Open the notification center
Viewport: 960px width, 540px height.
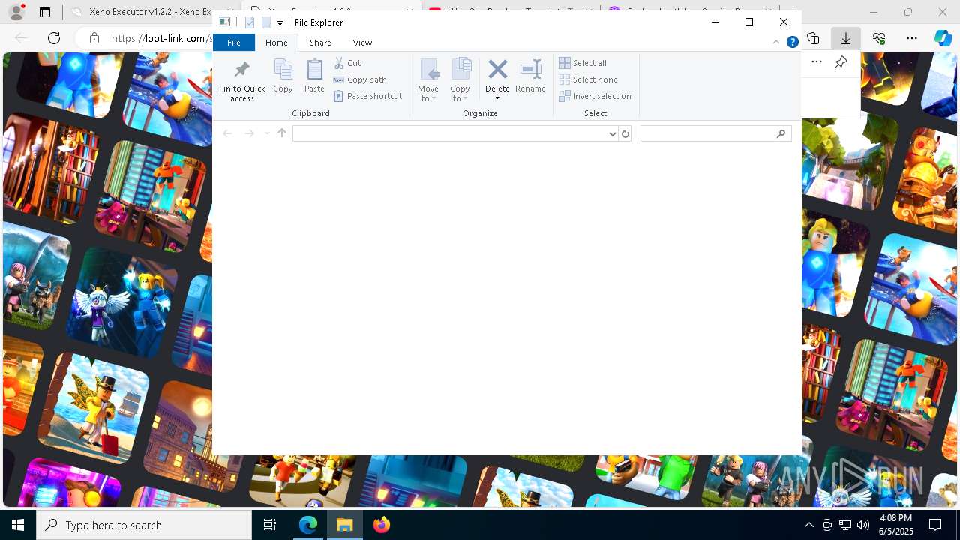[935, 525]
